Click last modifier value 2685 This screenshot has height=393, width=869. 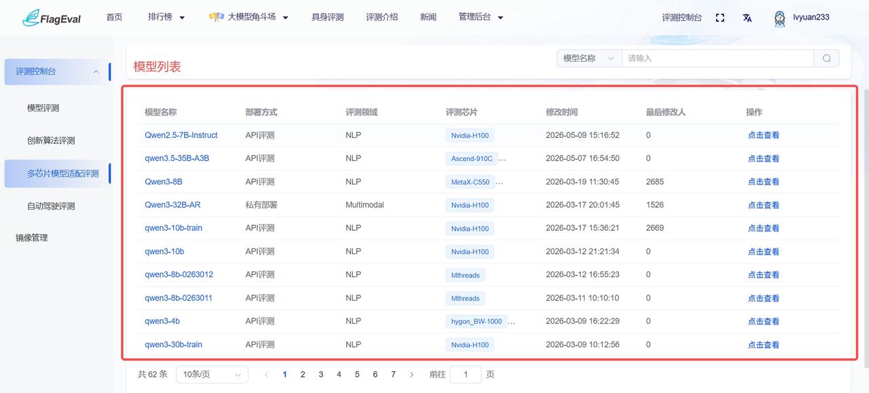pyautogui.click(x=655, y=182)
